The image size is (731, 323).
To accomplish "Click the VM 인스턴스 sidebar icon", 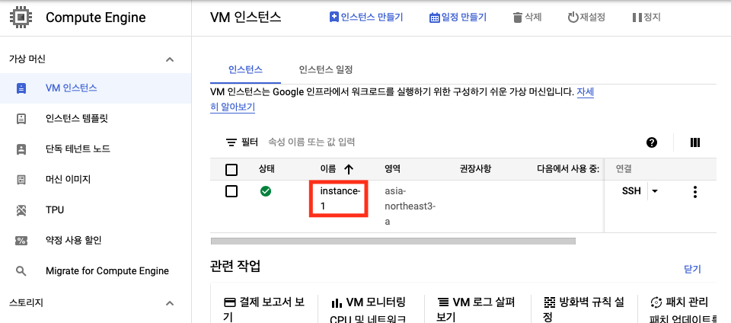I will (21, 88).
